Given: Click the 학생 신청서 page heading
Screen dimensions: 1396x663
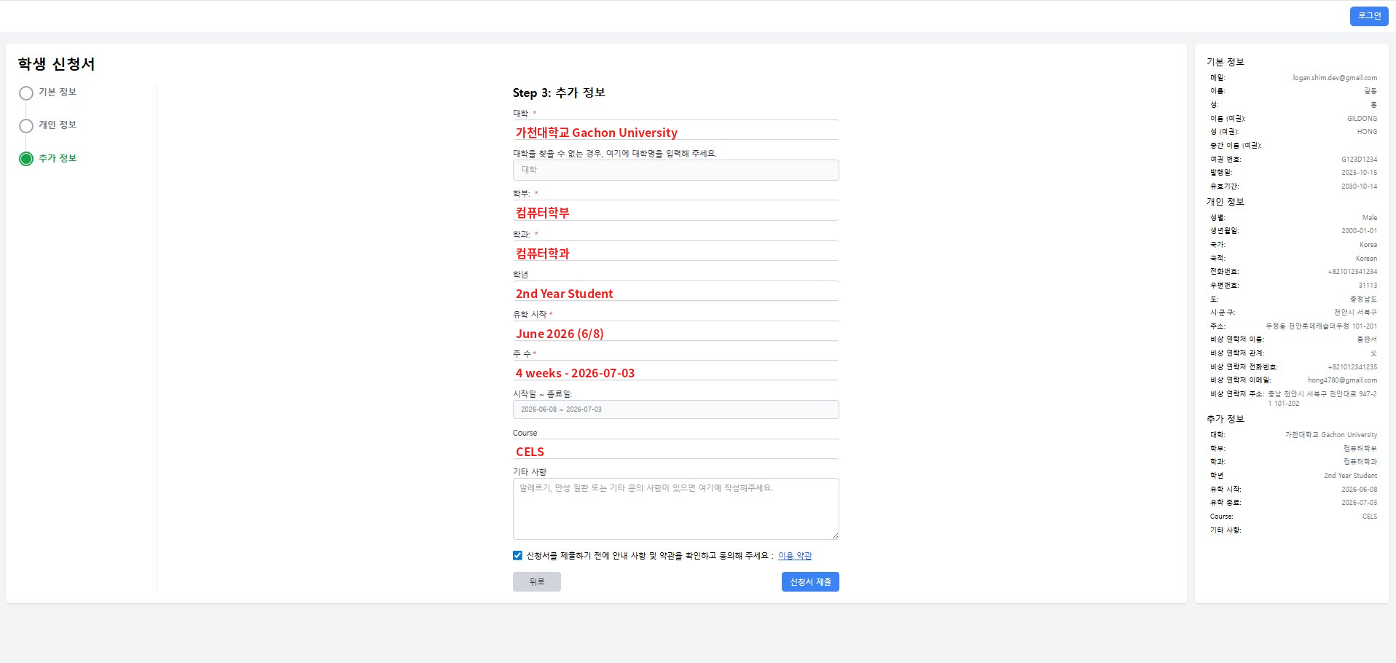Looking at the screenshot, I should coord(56,64).
